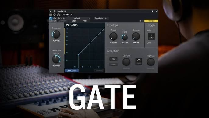The width and height of the screenshot is (209, 118).
Task: Adjust the Hold knob
Action: click(x=125, y=38)
